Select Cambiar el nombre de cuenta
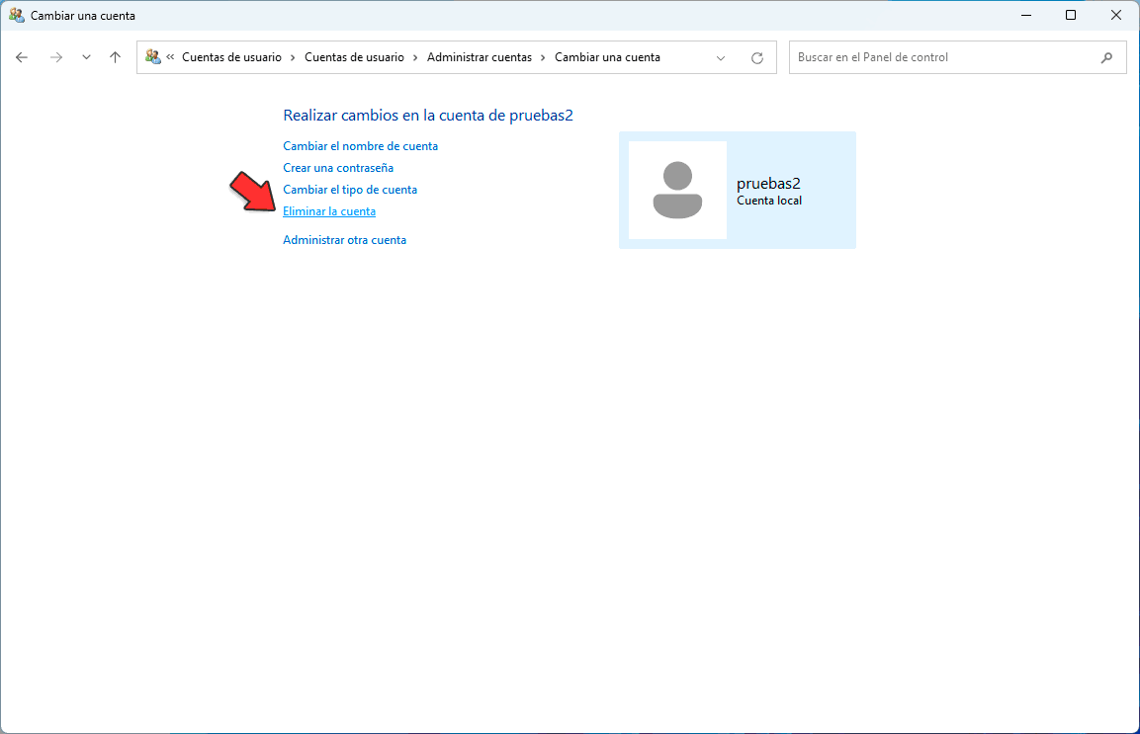The image size is (1140, 734). [360, 145]
